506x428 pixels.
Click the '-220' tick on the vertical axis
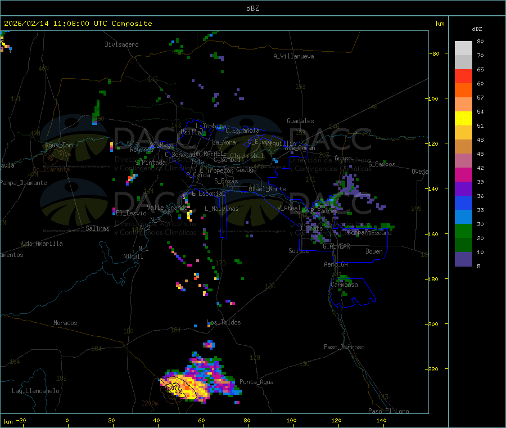coord(431,370)
